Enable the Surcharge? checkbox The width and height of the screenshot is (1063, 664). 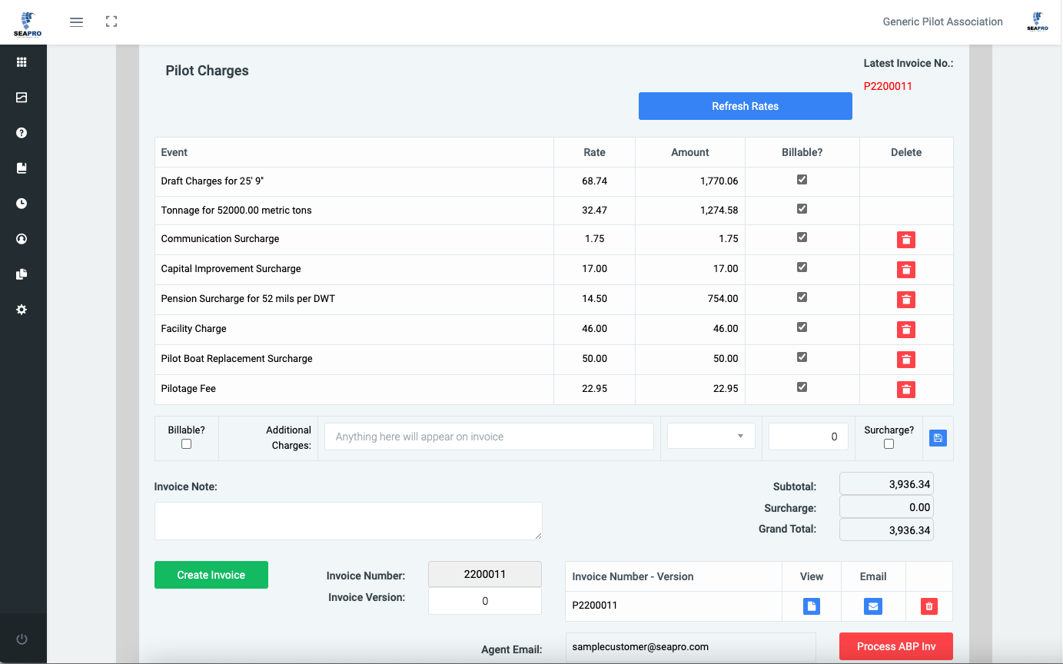click(889, 444)
